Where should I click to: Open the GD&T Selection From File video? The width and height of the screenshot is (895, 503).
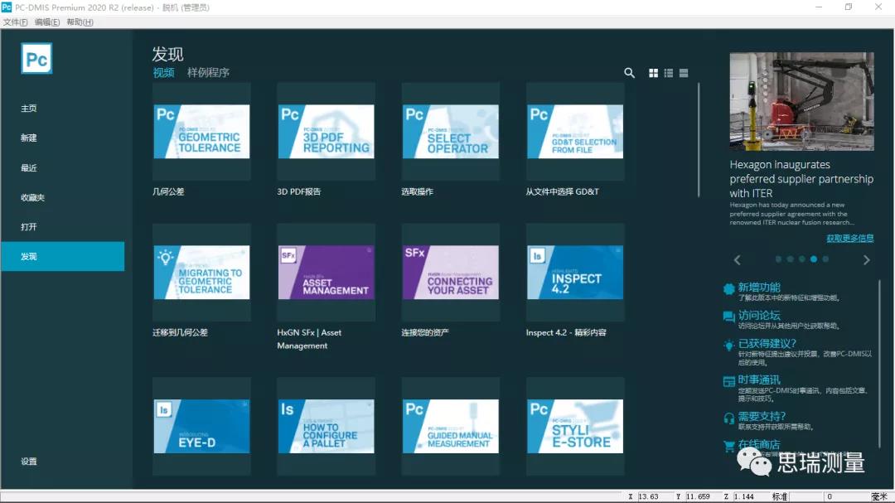575,132
